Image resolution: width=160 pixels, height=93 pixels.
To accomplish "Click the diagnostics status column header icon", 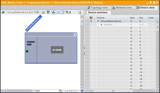I will coord(91,18).
